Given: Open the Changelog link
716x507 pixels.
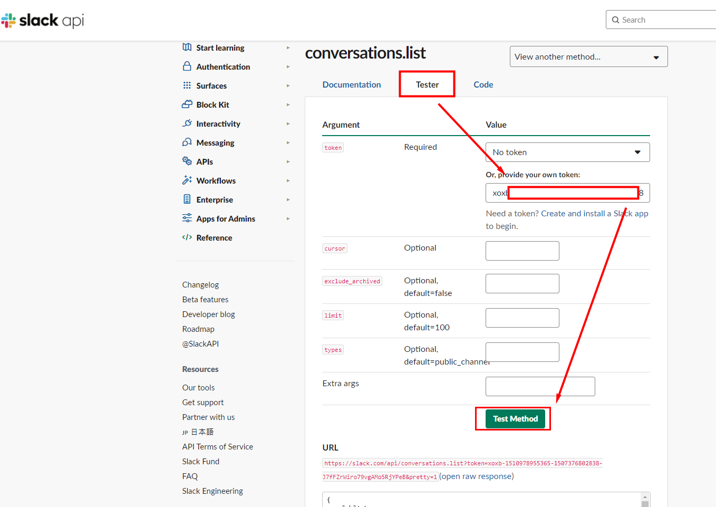Looking at the screenshot, I should 200,285.
